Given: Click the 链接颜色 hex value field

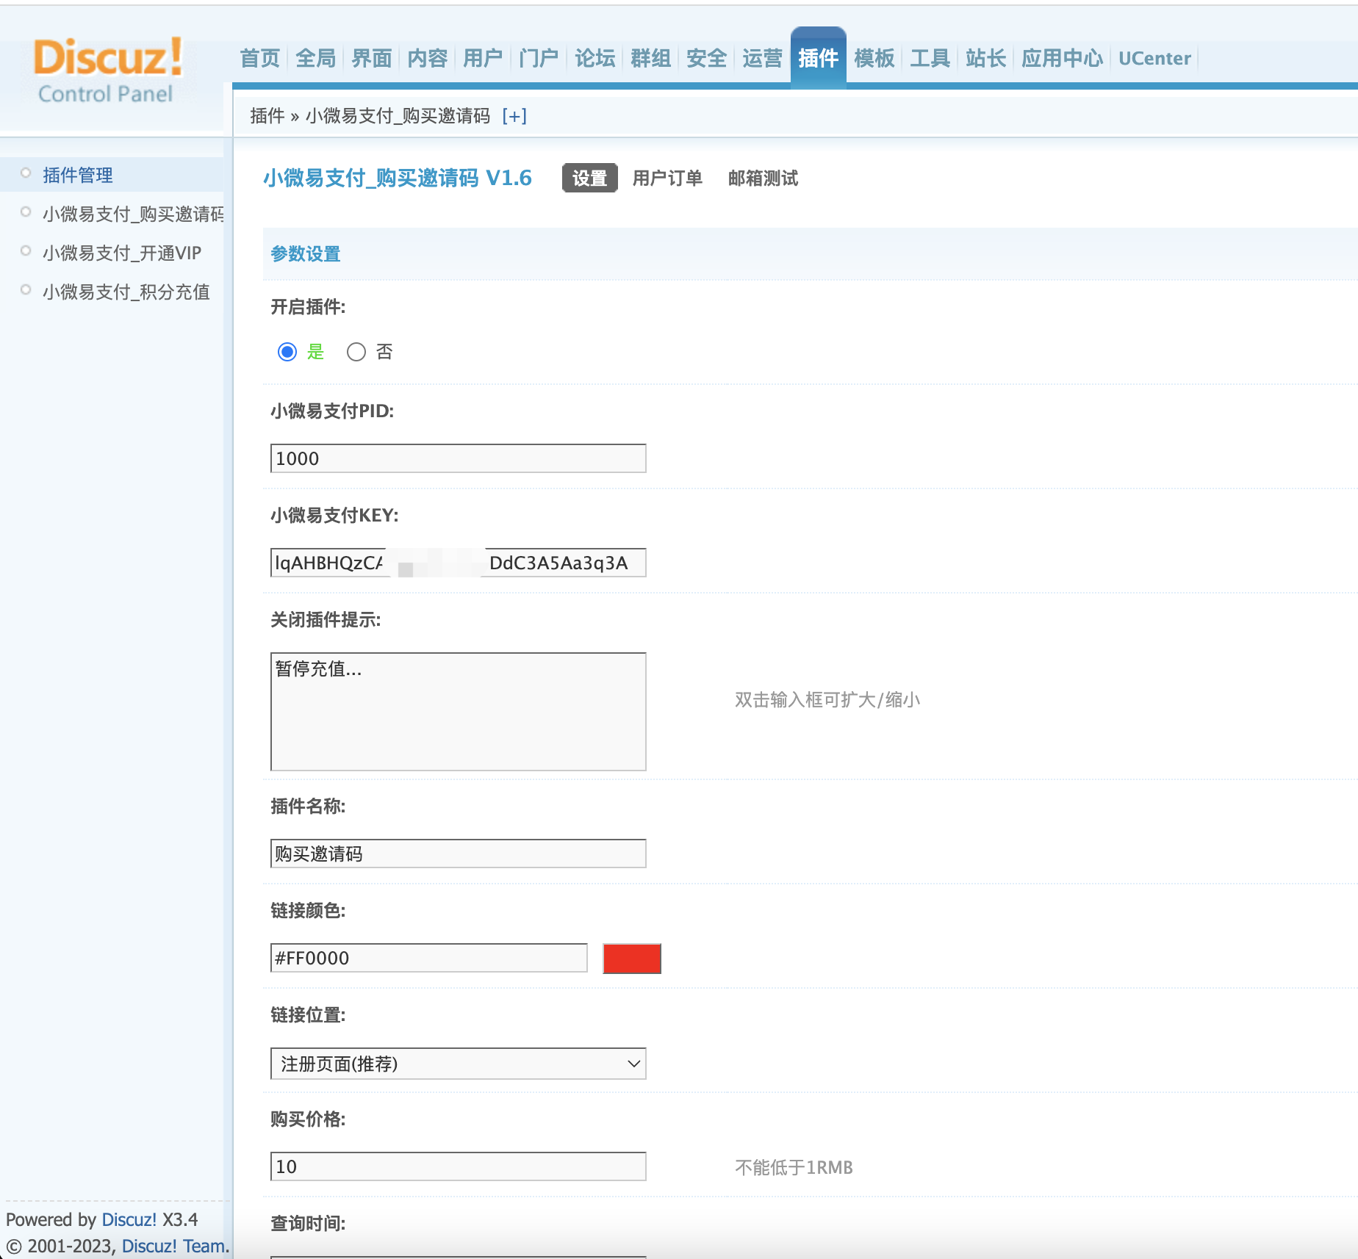Looking at the screenshot, I should [429, 958].
